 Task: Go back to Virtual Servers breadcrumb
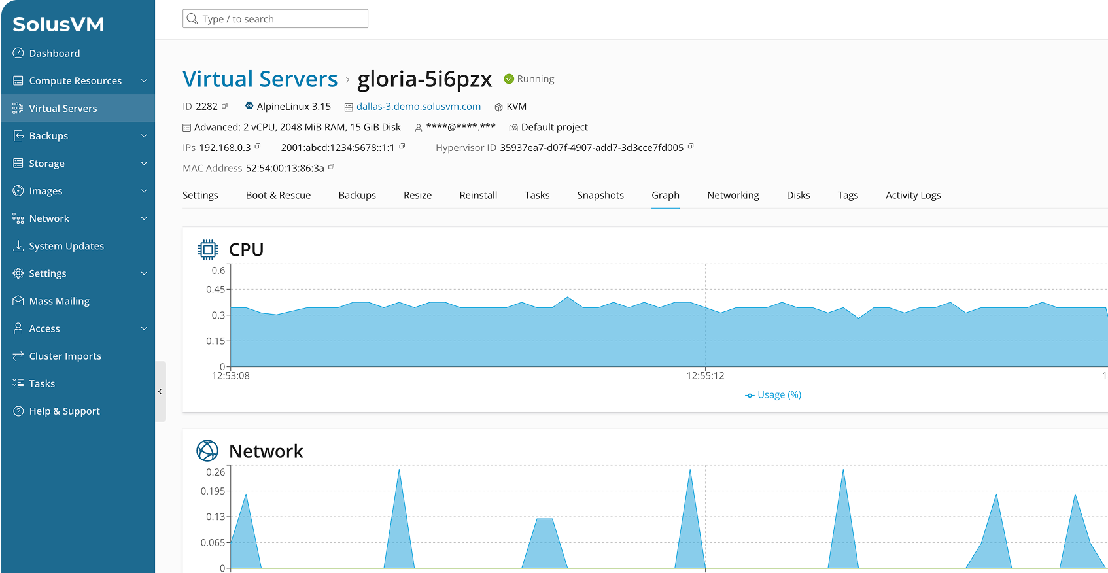[260, 79]
